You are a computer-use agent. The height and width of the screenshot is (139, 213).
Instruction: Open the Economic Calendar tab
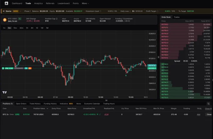point(92,104)
